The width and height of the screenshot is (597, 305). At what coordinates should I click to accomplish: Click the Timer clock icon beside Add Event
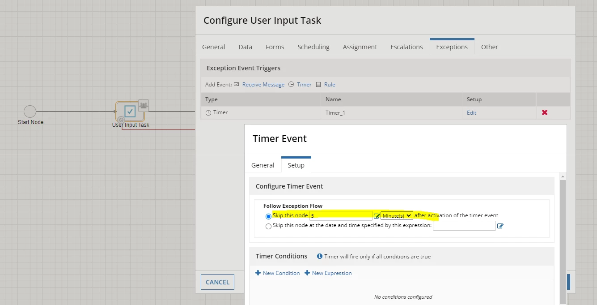click(x=291, y=84)
